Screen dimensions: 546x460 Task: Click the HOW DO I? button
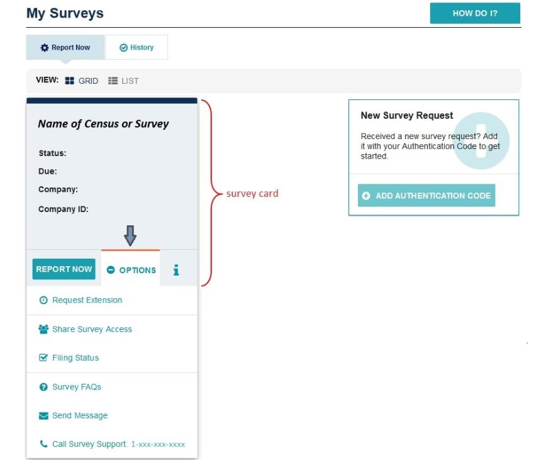tap(475, 13)
